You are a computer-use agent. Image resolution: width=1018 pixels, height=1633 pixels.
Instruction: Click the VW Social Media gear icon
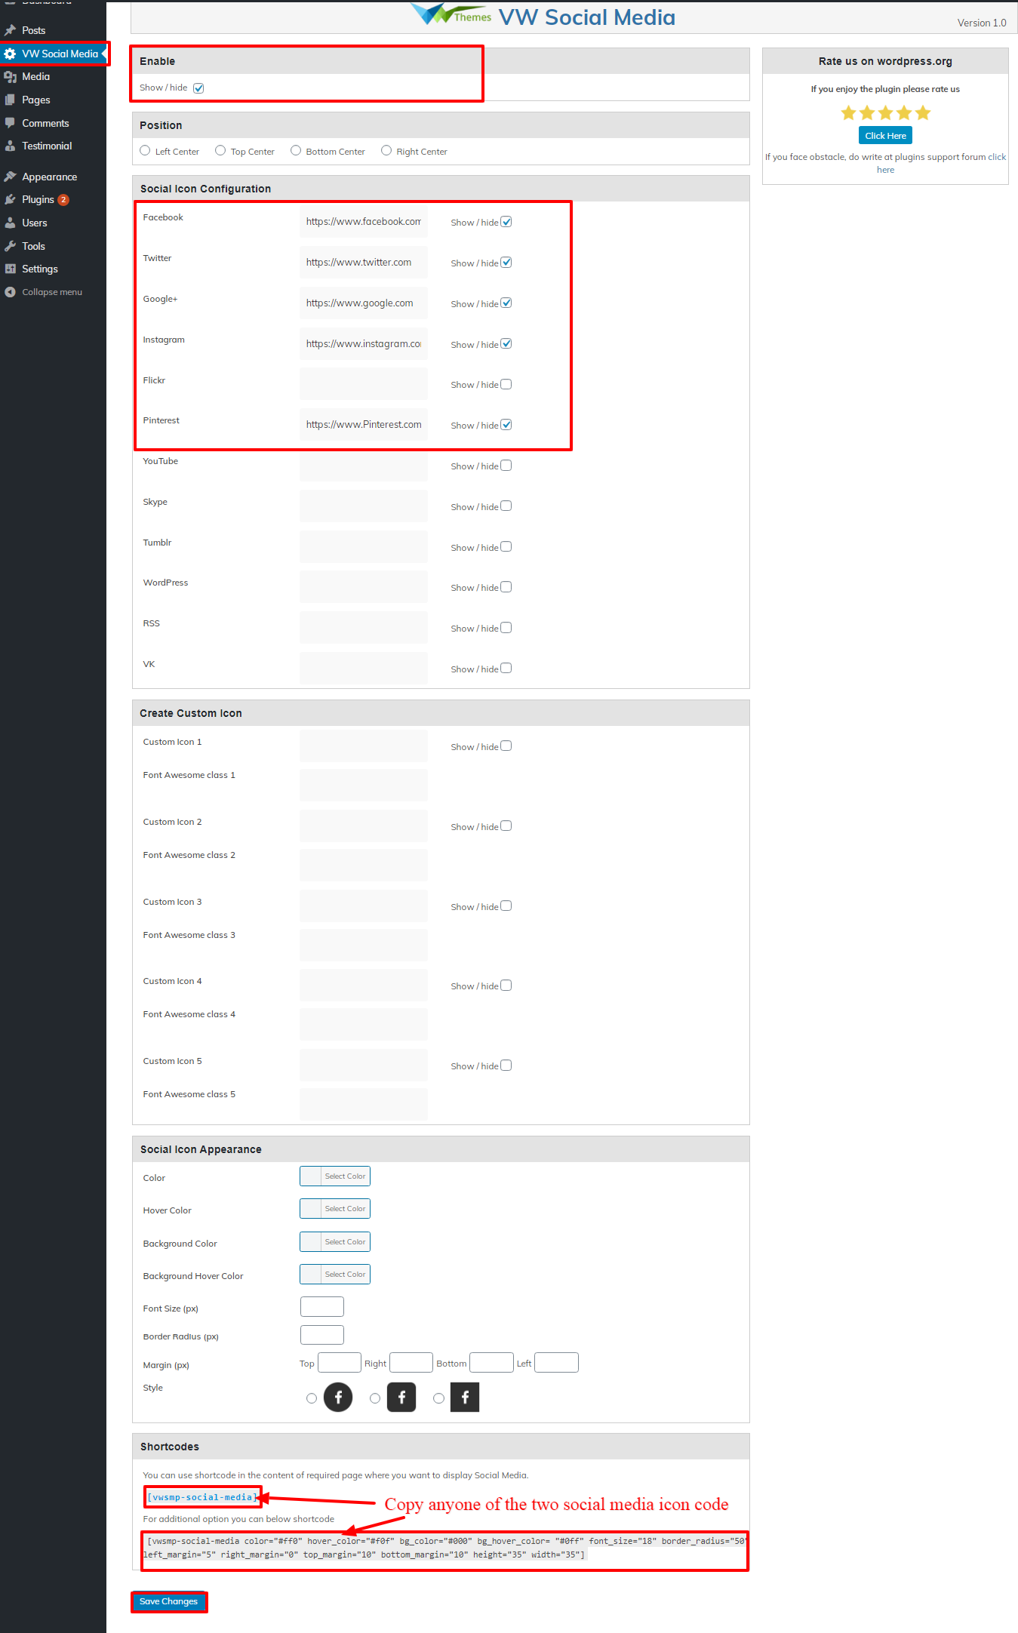click(x=10, y=54)
